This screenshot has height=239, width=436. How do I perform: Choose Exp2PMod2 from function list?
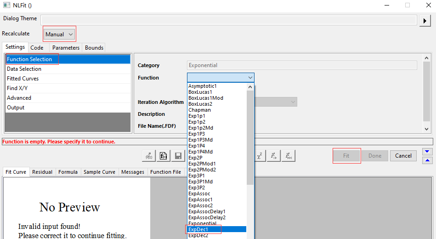pyautogui.click(x=217, y=170)
